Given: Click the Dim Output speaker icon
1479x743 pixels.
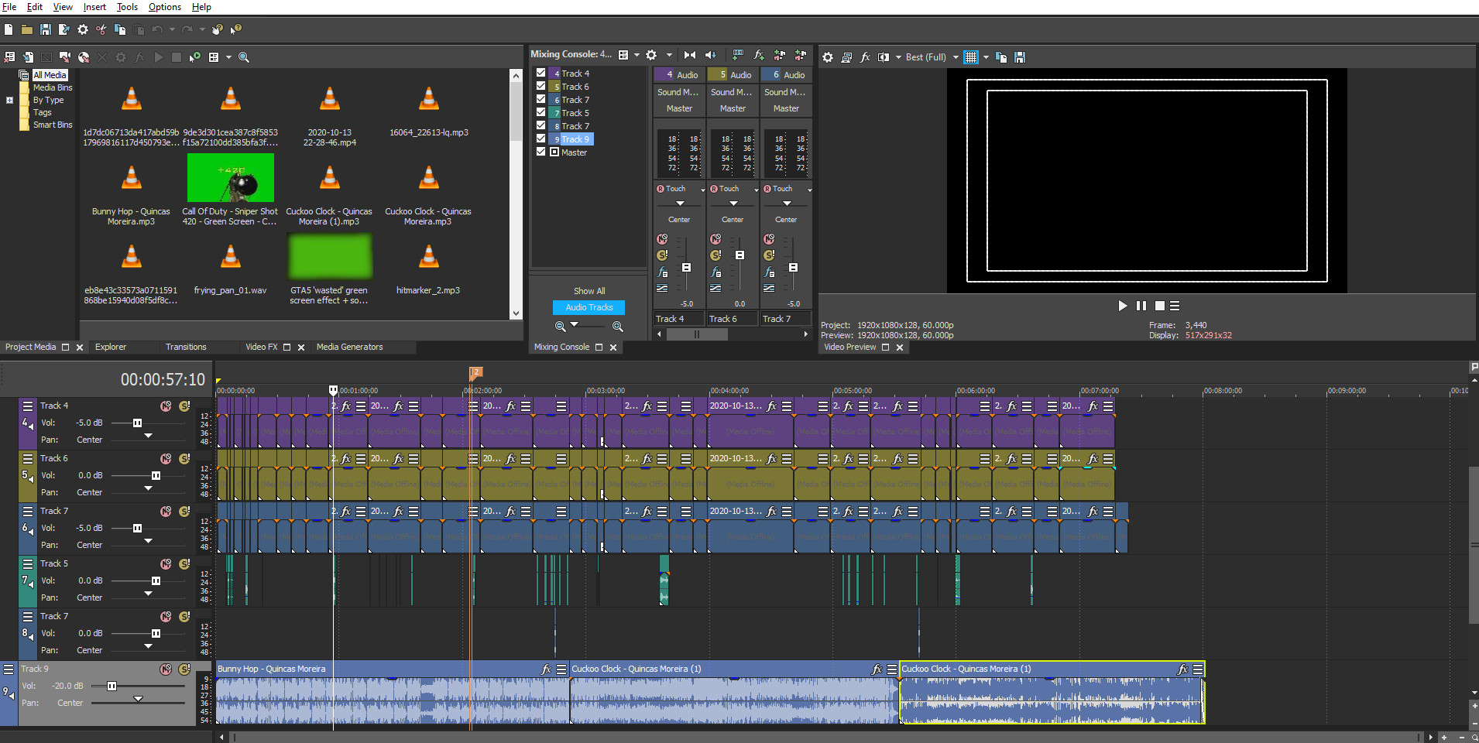Looking at the screenshot, I should tap(711, 55).
